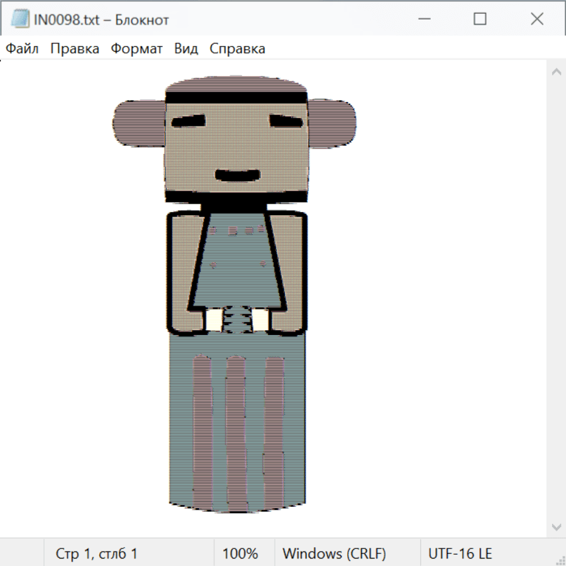Click the scroll down arrow
The image size is (566, 566).
556,526
